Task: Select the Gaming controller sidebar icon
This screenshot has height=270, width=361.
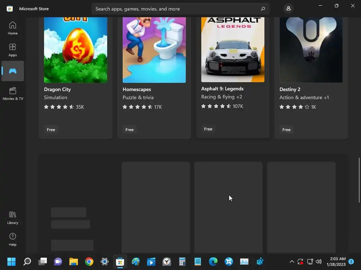Action: click(13, 71)
